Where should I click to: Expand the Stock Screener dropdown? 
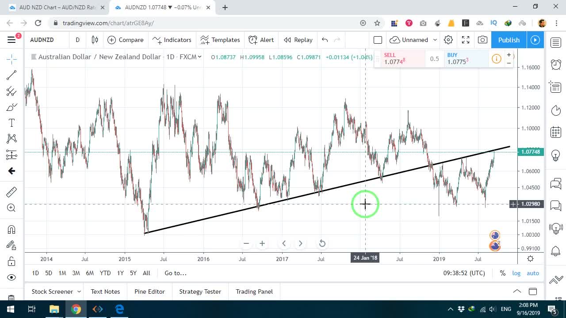(79, 291)
